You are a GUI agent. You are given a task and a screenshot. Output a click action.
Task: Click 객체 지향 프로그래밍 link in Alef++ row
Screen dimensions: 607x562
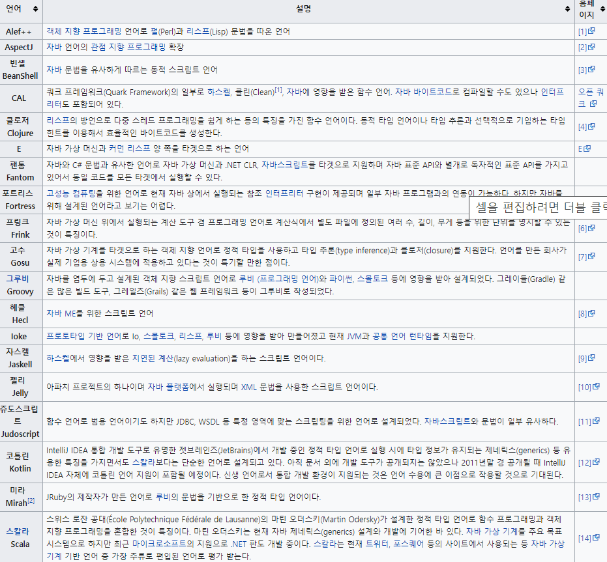[x=83, y=31]
